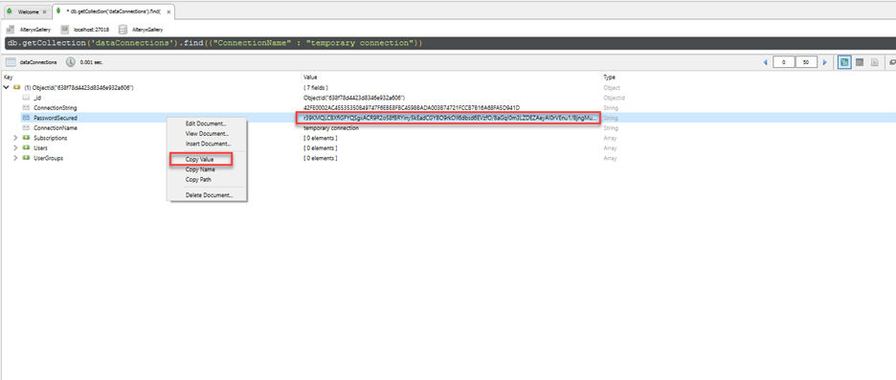The width and height of the screenshot is (896, 380).
Task: Click the string type icon beside ConnectionString
Action: coord(26,107)
